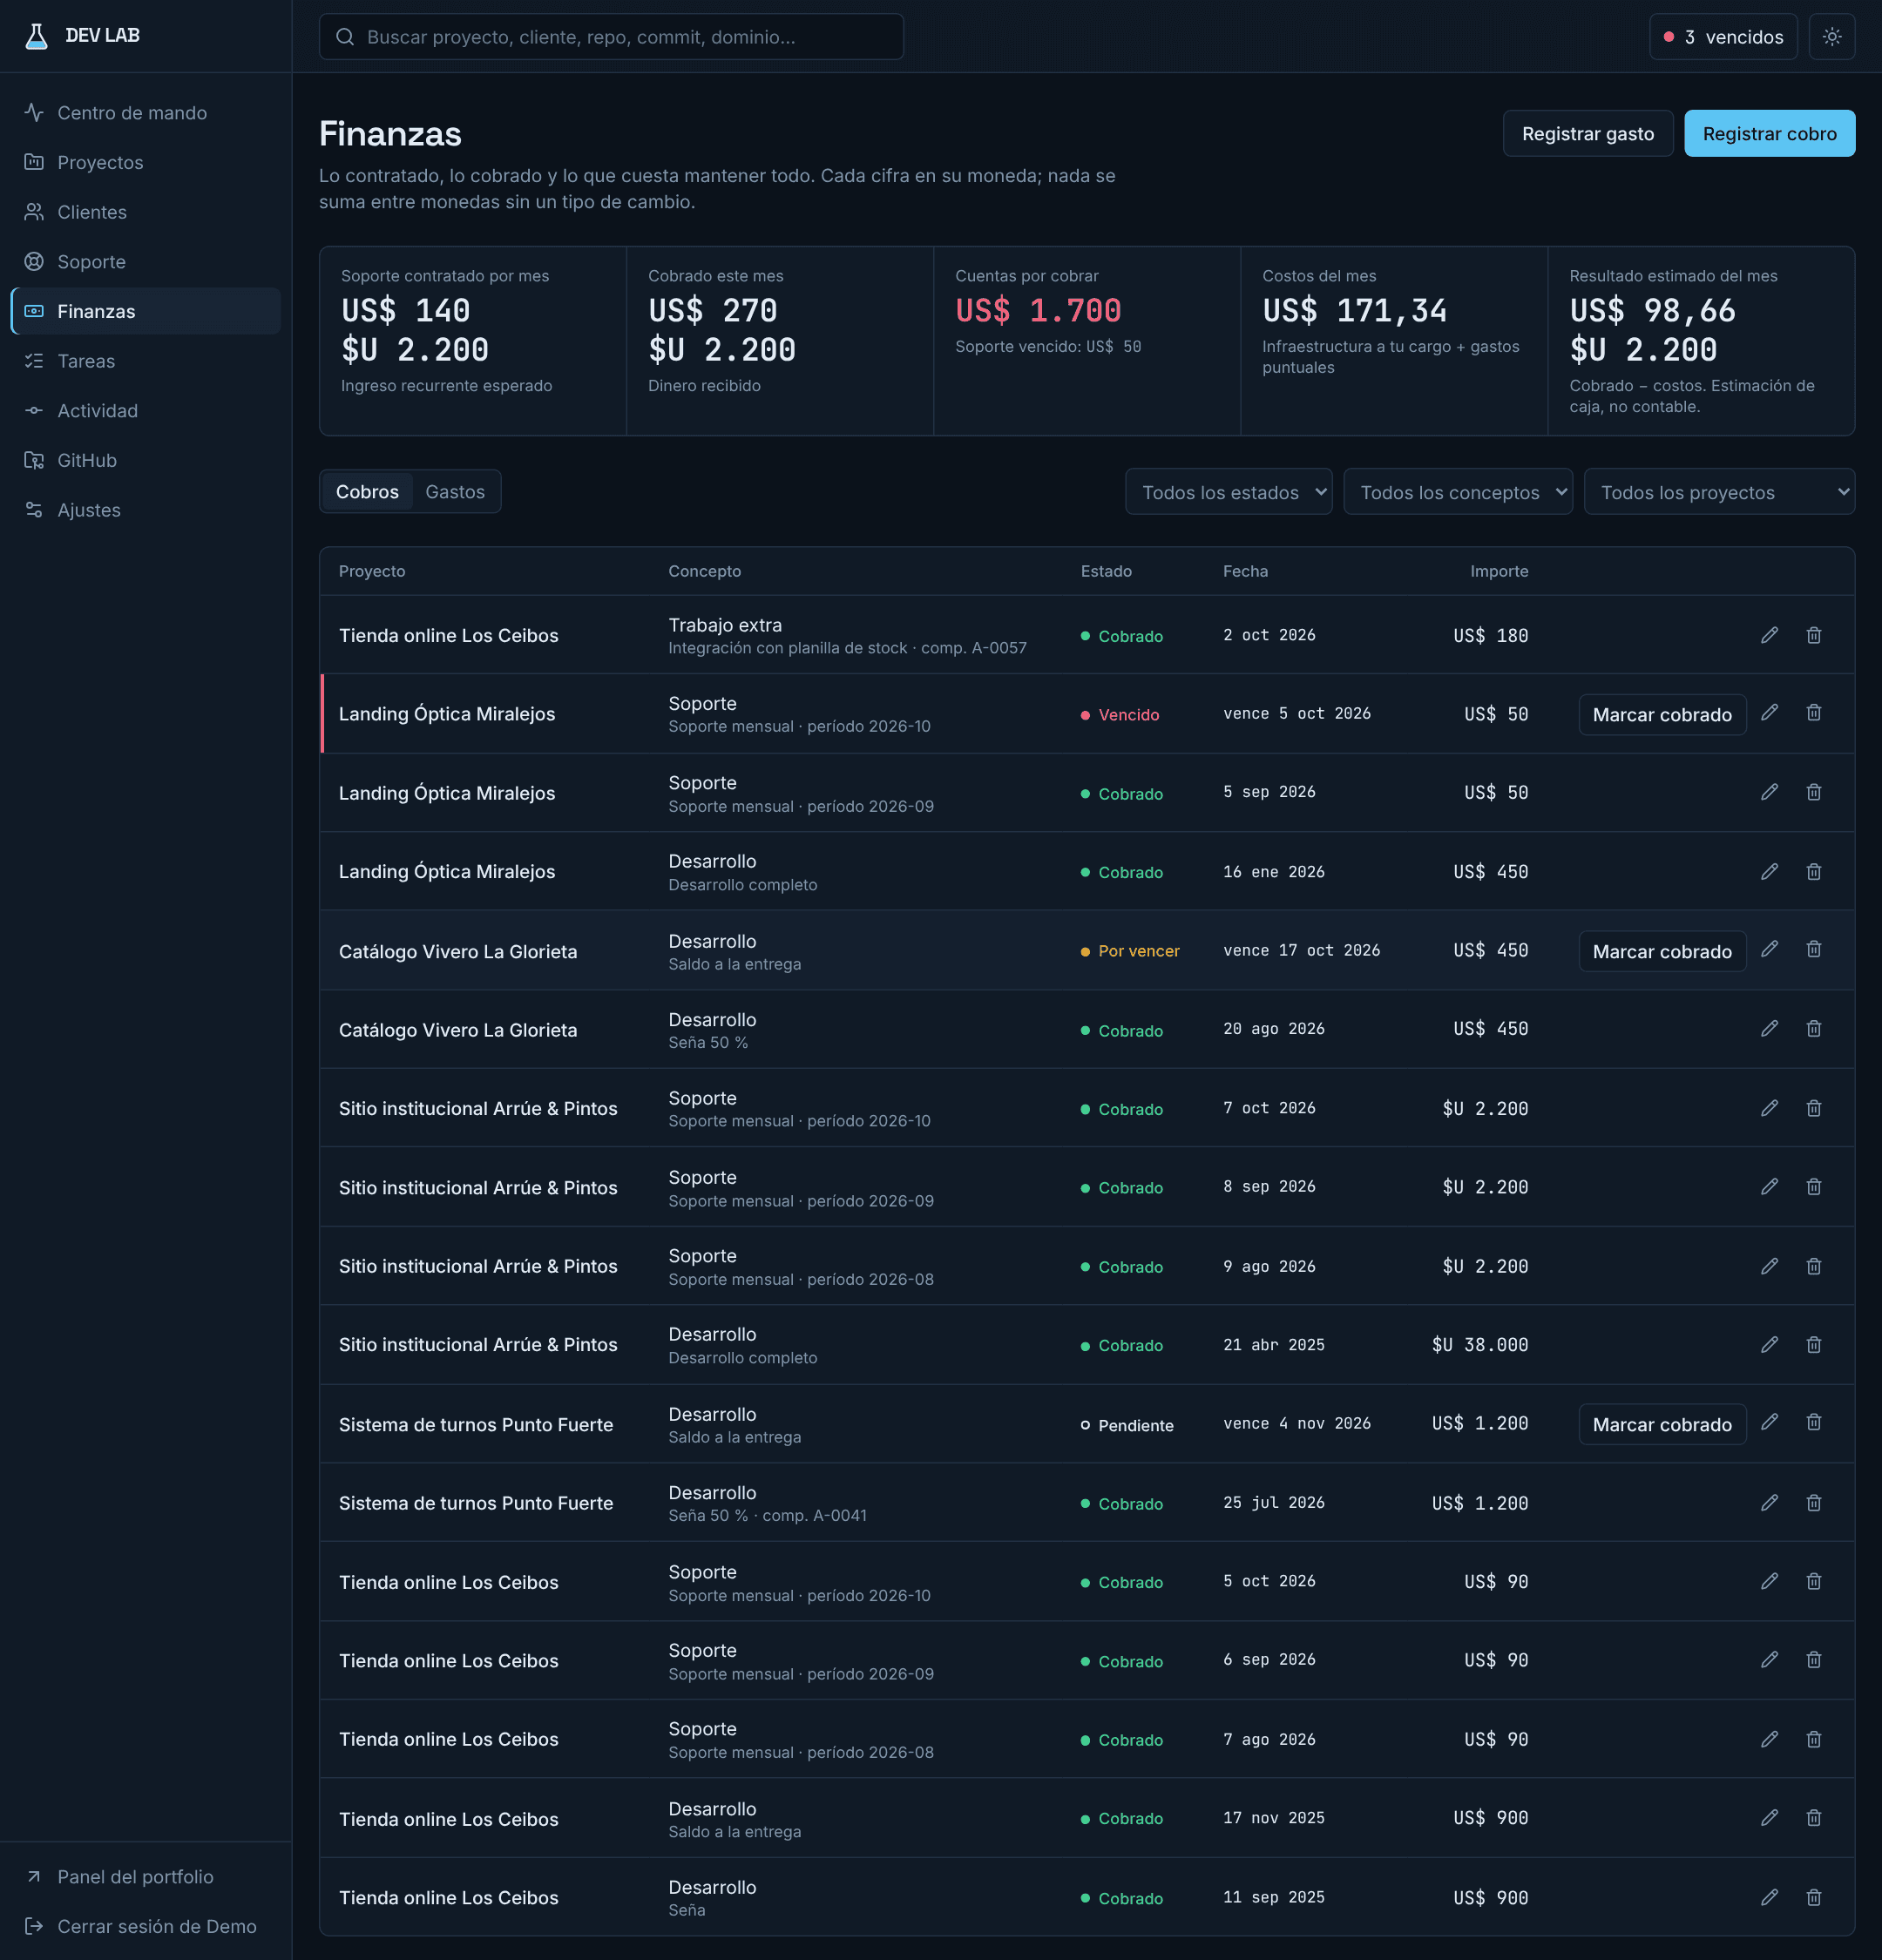Open Clientes in the sidebar

(x=146, y=212)
